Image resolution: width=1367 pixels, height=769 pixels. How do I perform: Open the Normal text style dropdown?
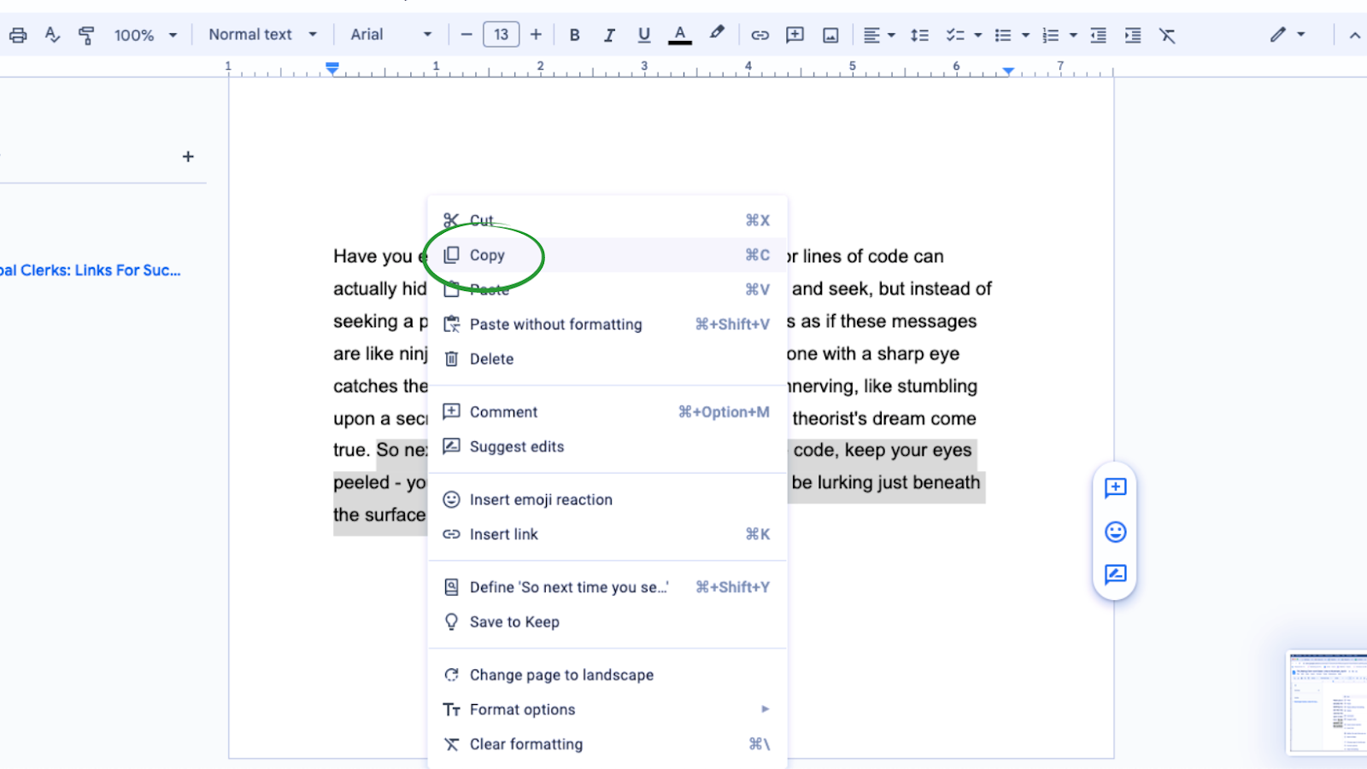click(262, 35)
